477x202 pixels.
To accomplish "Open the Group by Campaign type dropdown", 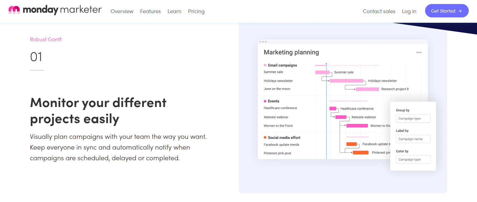I will pos(413,119).
